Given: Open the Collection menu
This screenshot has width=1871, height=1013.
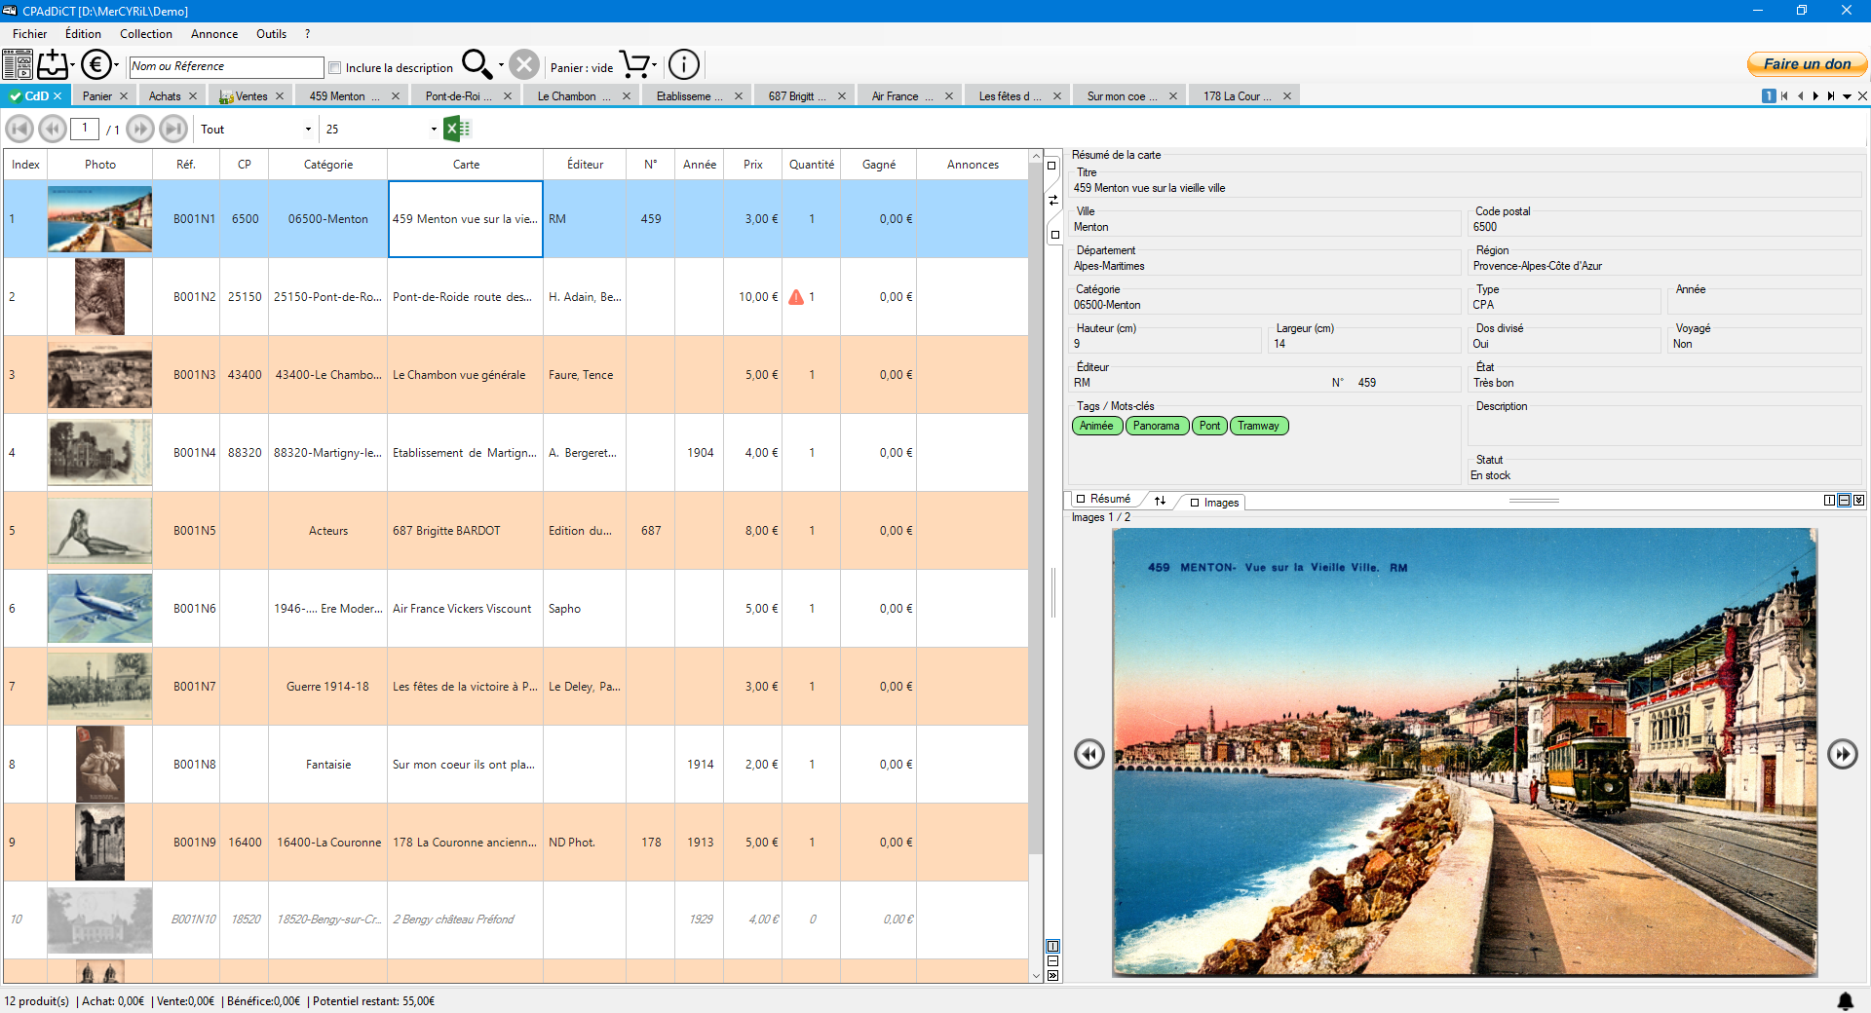Looking at the screenshot, I should tap(145, 34).
